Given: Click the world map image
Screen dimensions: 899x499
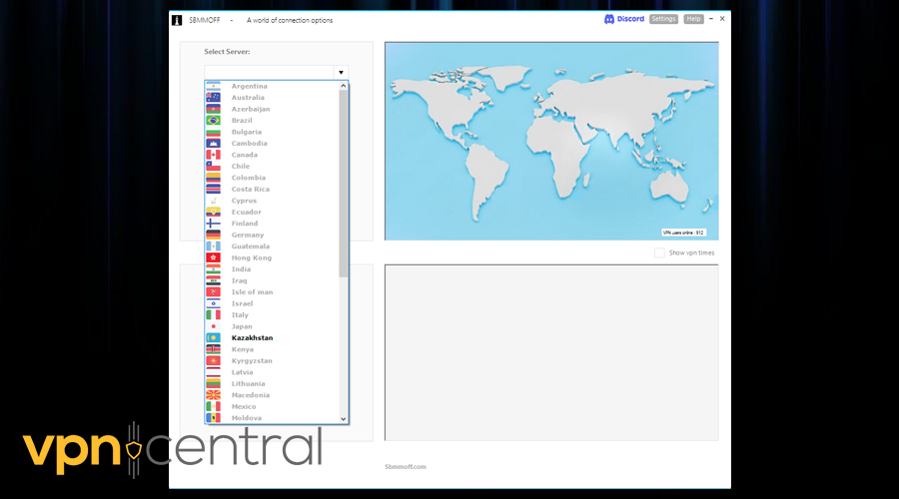Looking at the screenshot, I should tap(550, 141).
